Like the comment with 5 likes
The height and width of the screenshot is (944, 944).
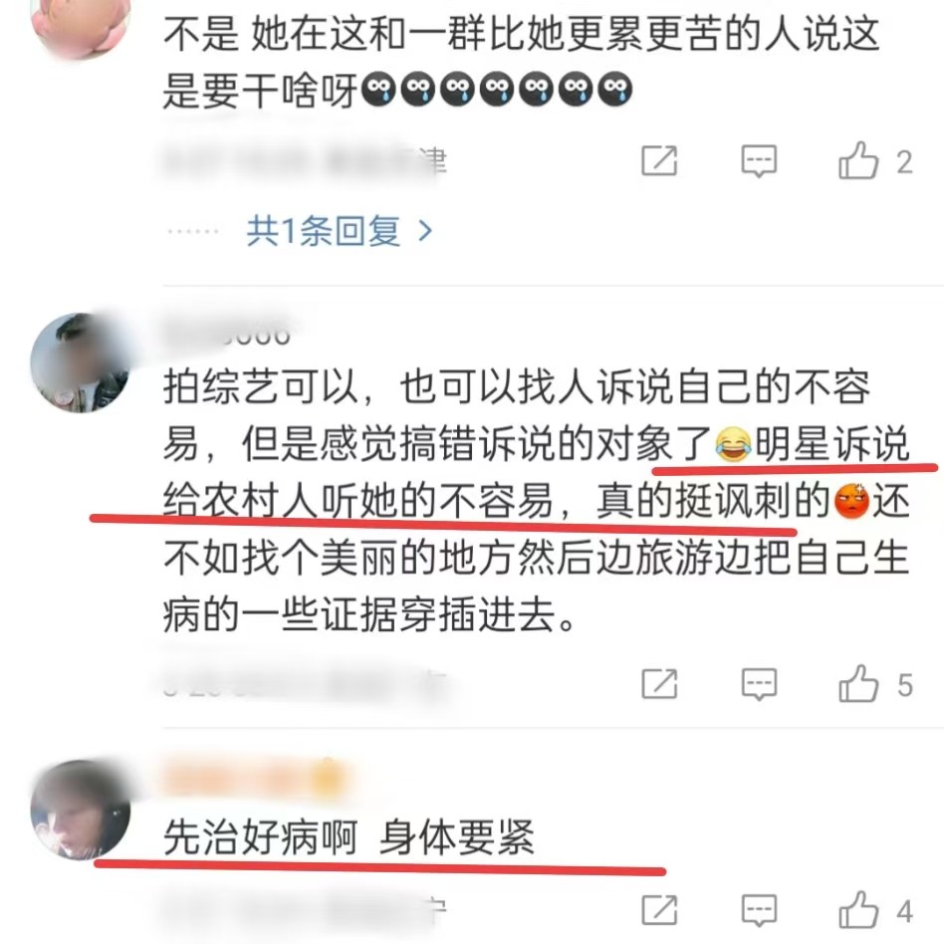point(858,683)
